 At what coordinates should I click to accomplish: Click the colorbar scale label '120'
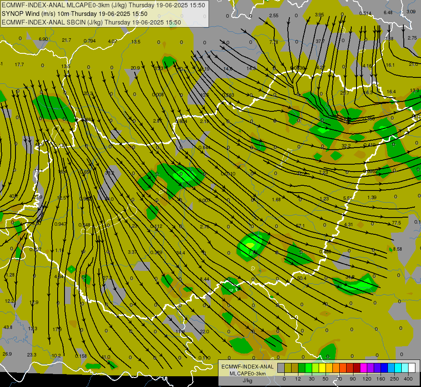367,379
